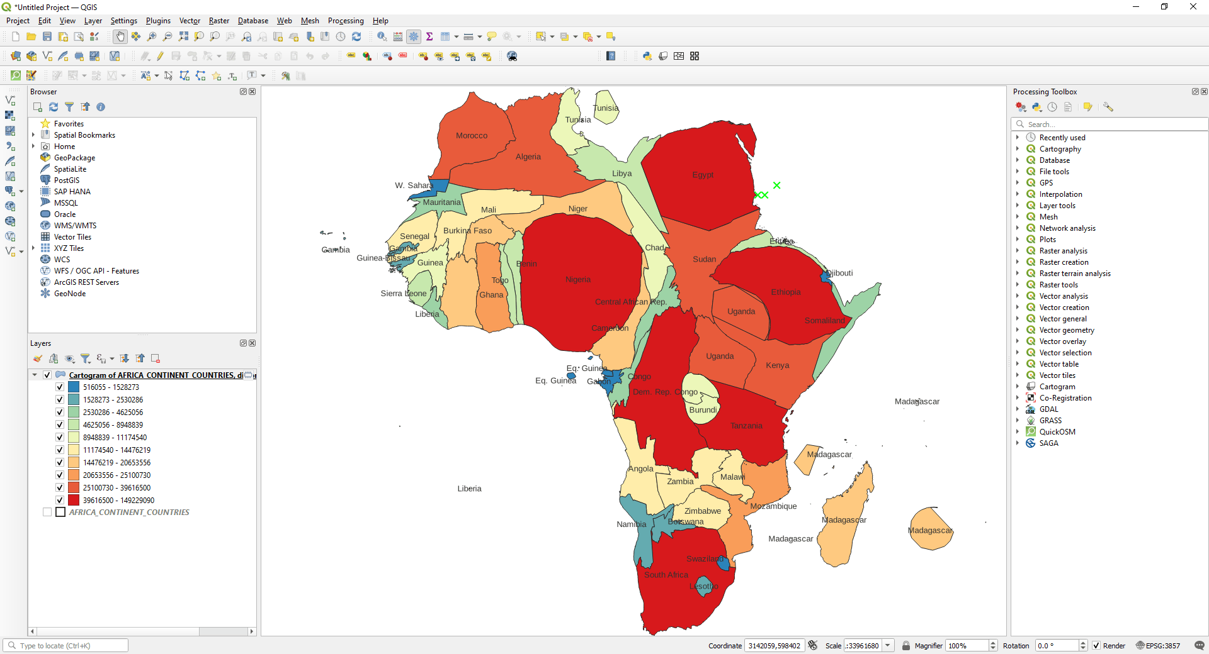Uncheck the 20653556 - 25100730 class
Viewport: 1209px width, 654px height.
pos(60,475)
